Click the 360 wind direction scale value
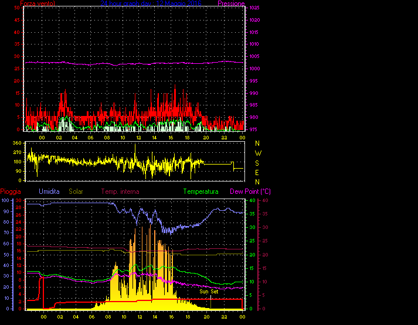The width and height of the screenshot is (418, 325). click(17, 143)
